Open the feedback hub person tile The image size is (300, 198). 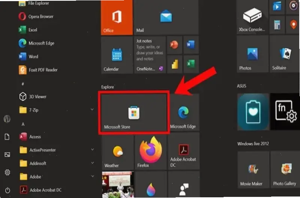click(x=184, y=185)
